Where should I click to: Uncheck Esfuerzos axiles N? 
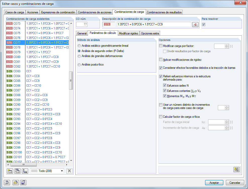[165, 85]
